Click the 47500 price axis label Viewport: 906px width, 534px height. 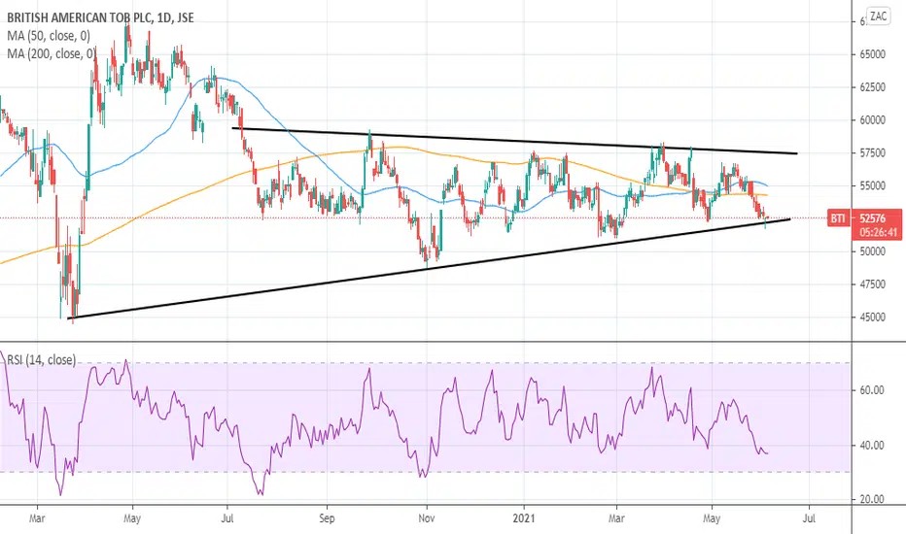pyautogui.click(x=872, y=284)
